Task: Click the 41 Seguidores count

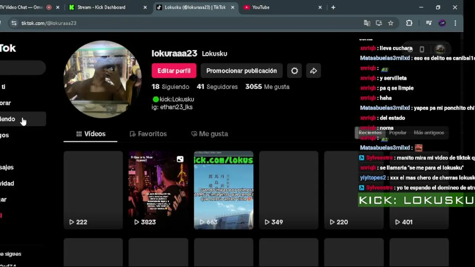Action: click(217, 87)
